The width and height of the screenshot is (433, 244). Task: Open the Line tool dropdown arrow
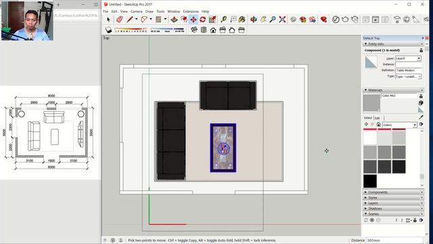tap(136, 19)
